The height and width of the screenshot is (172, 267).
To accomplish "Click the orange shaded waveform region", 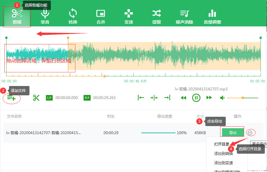I will tap(164, 56).
